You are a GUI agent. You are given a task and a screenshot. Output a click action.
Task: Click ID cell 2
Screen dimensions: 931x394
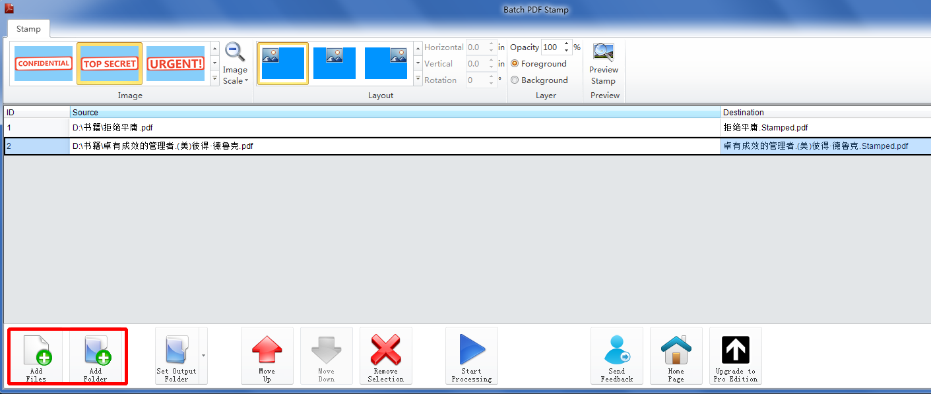pyautogui.click(x=36, y=146)
